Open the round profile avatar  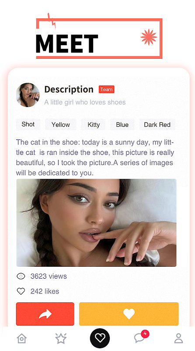click(x=28, y=95)
